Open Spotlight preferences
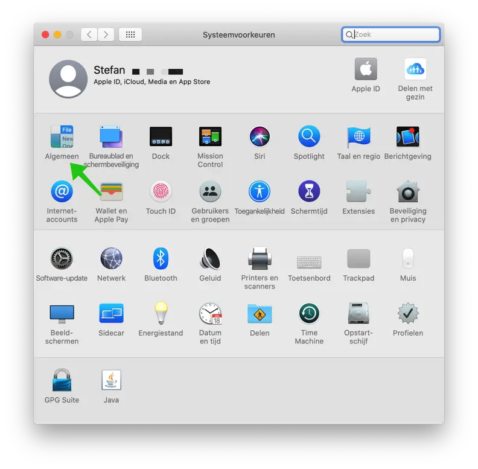Viewport: 478px width, 469px height. click(x=309, y=136)
